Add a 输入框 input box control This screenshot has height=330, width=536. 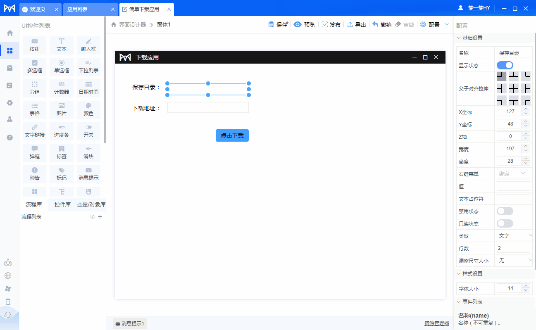tap(88, 45)
